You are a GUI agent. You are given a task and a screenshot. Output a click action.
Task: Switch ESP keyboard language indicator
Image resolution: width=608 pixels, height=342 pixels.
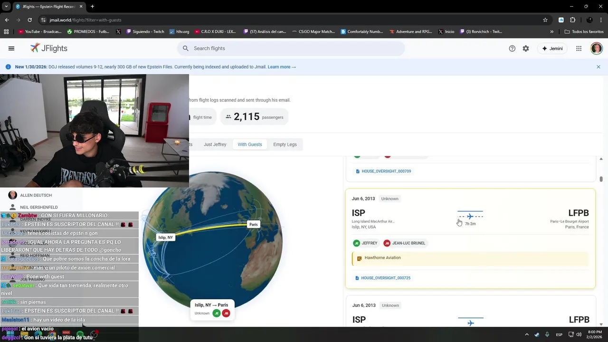pos(560,334)
